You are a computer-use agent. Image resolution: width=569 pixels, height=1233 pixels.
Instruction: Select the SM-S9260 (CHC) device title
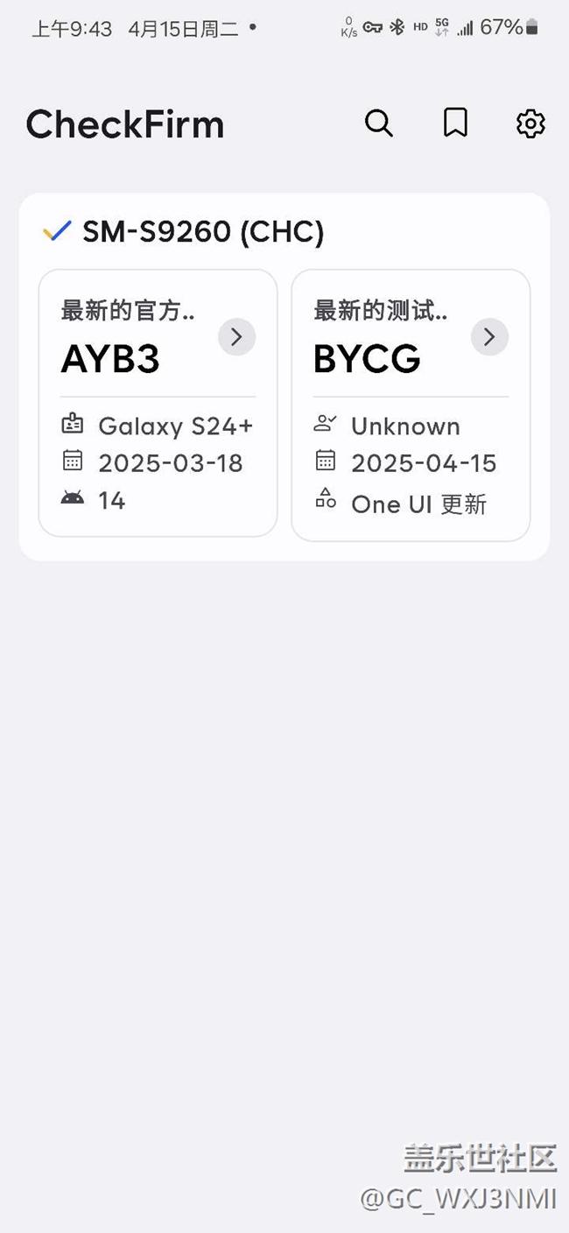(203, 232)
